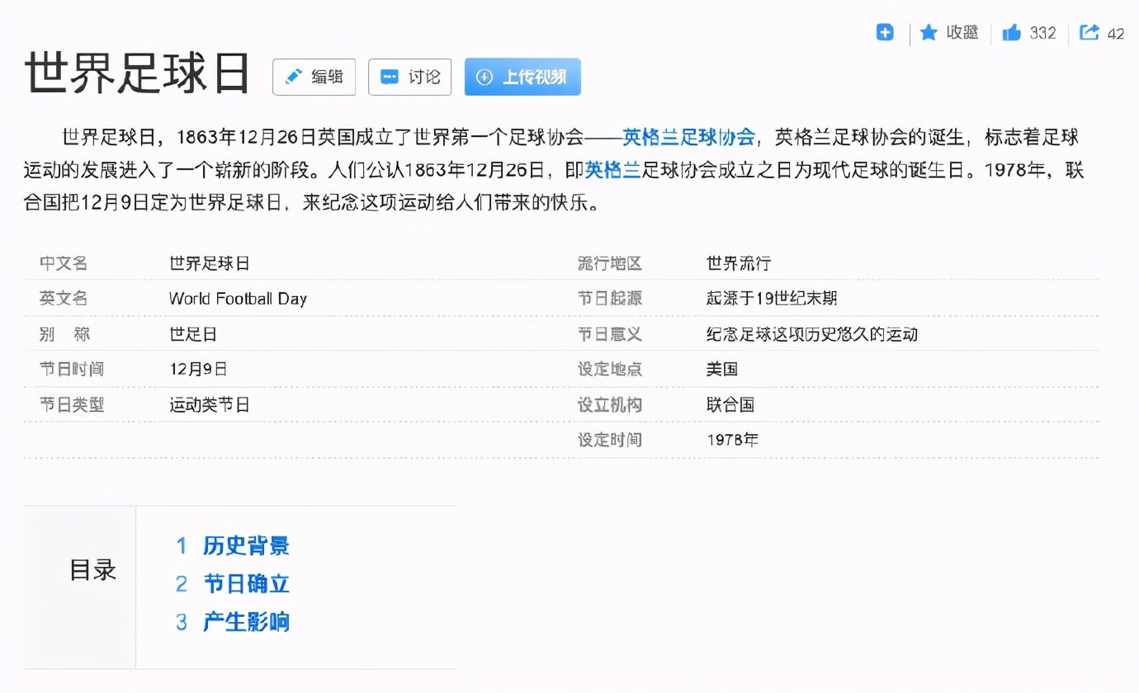1139x693 pixels.
Task: Click the circled-plus icon on 上传视频
Action: pyautogui.click(x=485, y=76)
